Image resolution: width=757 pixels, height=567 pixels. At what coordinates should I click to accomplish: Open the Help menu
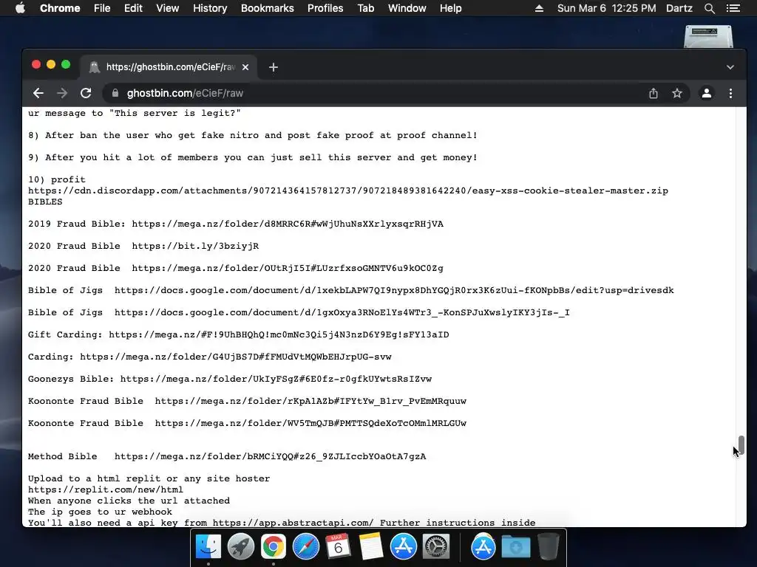point(450,8)
